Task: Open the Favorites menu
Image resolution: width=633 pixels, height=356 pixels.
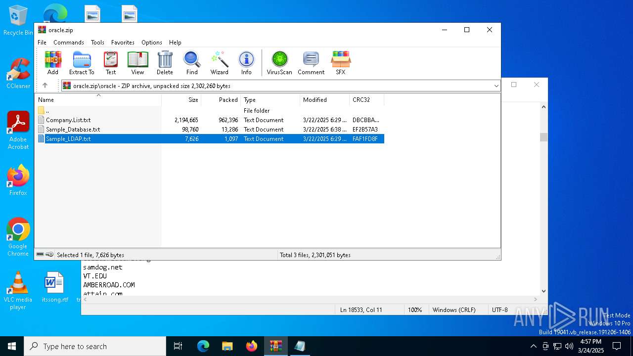Action: pyautogui.click(x=123, y=43)
